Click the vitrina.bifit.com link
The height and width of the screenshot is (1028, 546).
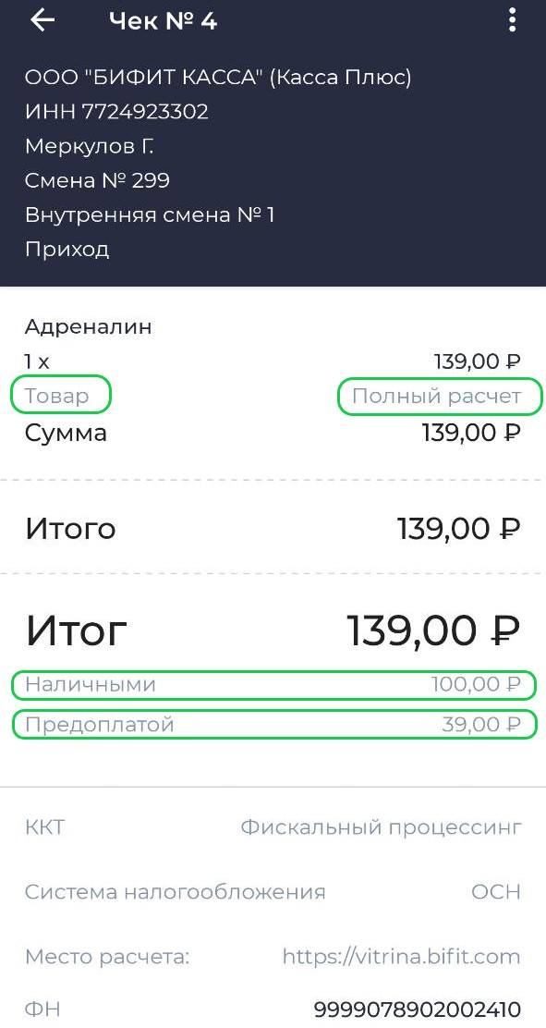[401, 957]
